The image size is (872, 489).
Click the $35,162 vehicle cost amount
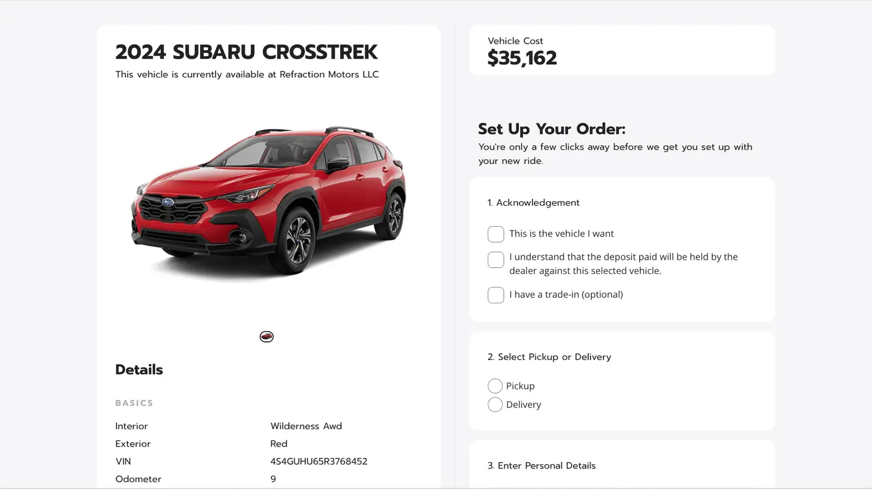coord(522,58)
